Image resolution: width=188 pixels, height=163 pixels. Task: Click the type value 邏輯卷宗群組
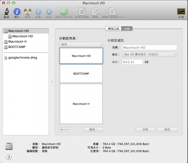(50, 147)
